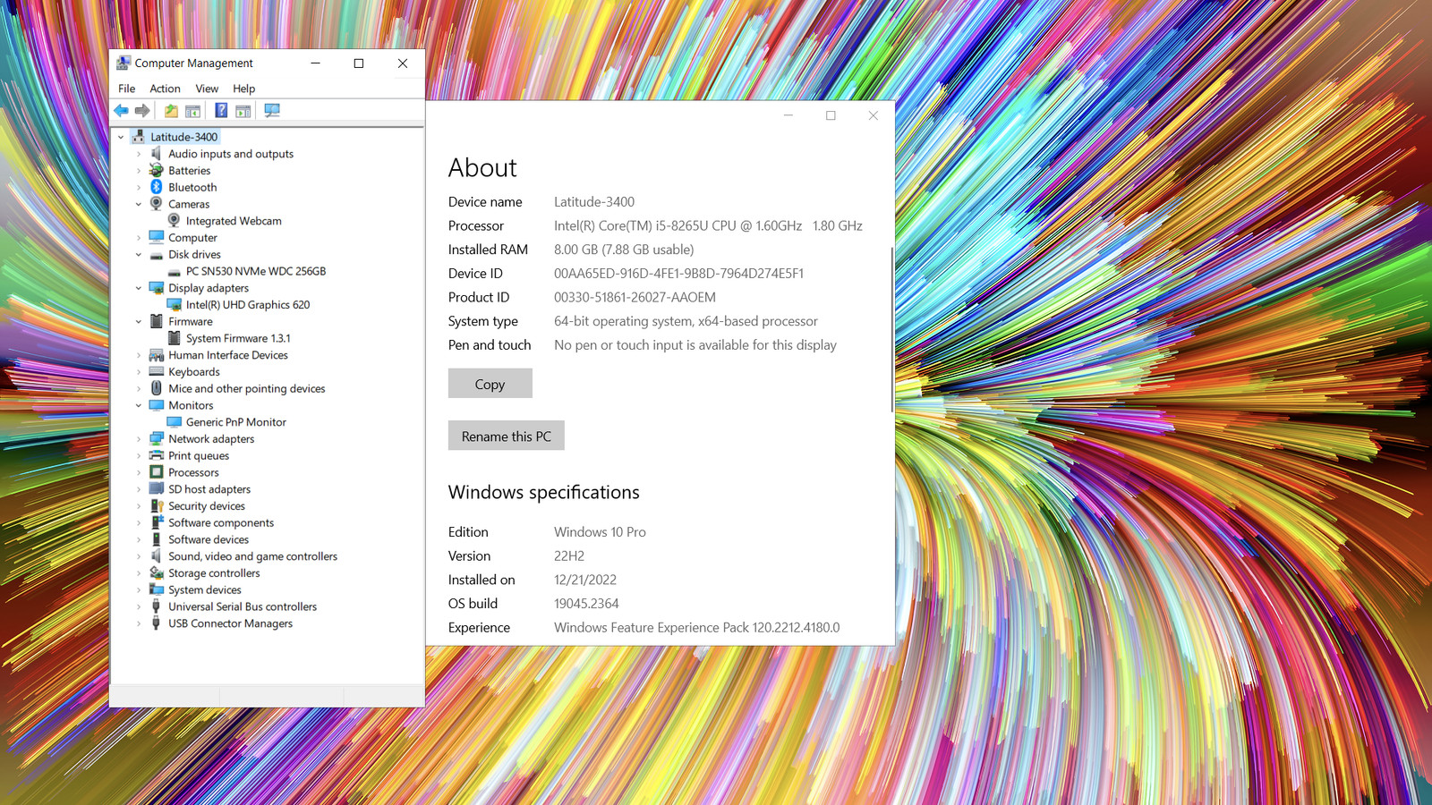Screen dimensions: 1432x805
Task: Click Show/Hide Action Pane toolbar icon
Action: point(243,111)
